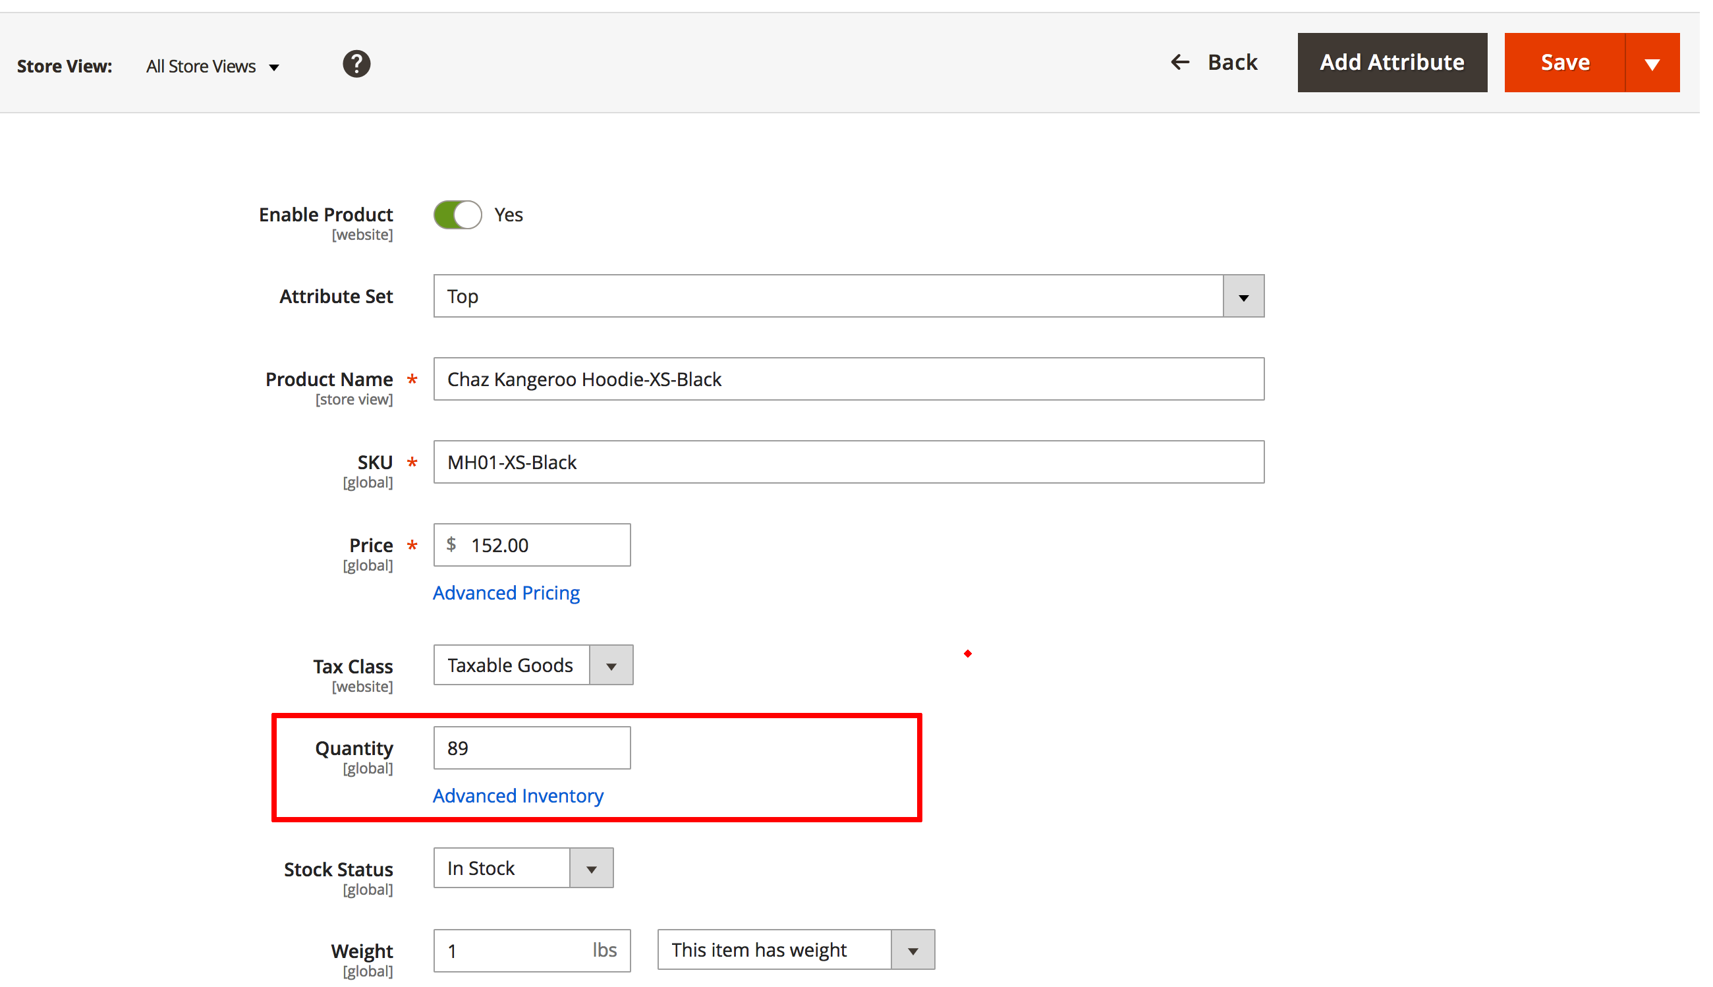Viewport: 1713px width, 987px height.
Task: Click in the SKU input field
Action: (848, 463)
